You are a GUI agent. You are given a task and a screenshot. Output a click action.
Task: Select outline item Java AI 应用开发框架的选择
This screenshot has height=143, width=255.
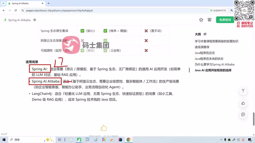[213, 70]
